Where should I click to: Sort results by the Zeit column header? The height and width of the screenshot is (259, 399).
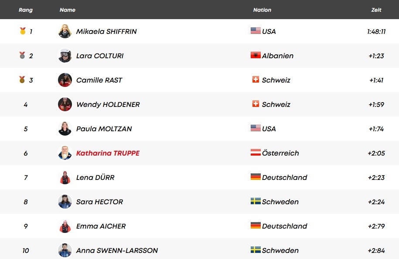click(376, 10)
